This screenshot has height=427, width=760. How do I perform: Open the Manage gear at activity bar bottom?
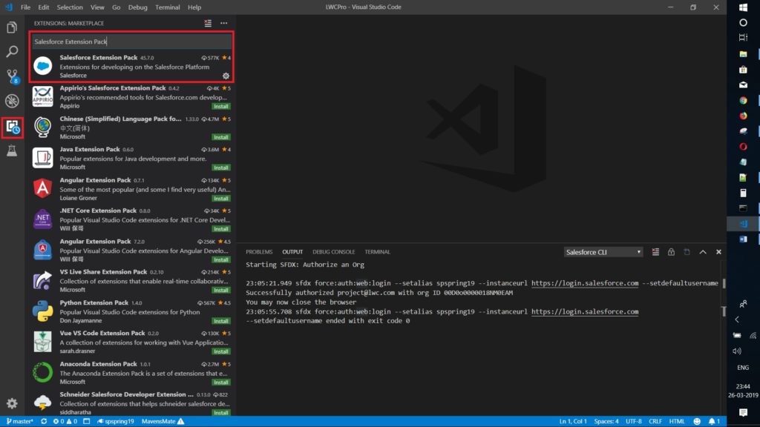click(12, 403)
